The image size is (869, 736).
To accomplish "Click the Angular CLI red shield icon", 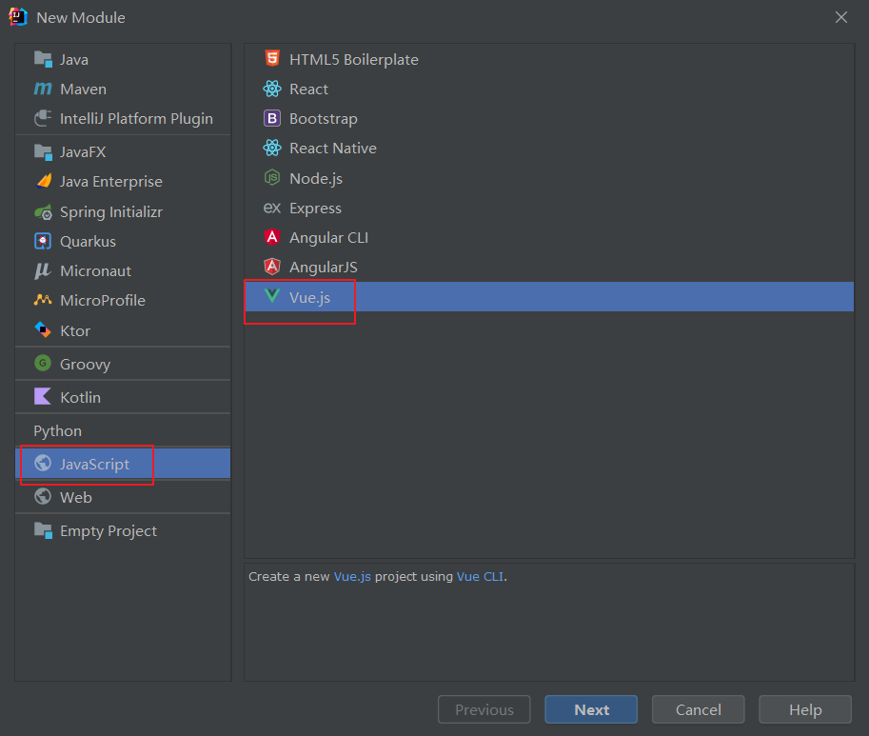I will (272, 237).
